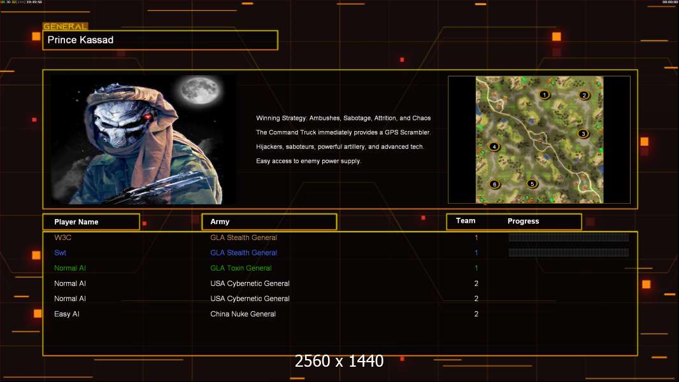
Task: Click the GENERAL label above the name
Action: [65, 26]
